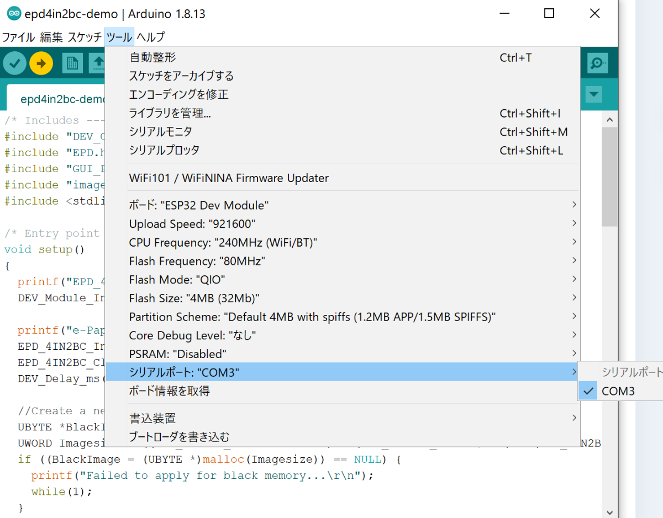Viewport: 663px width, 518px height.
Task: Open シリアルモニタ from the menu
Action: pyautogui.click(x=342, y=132)
